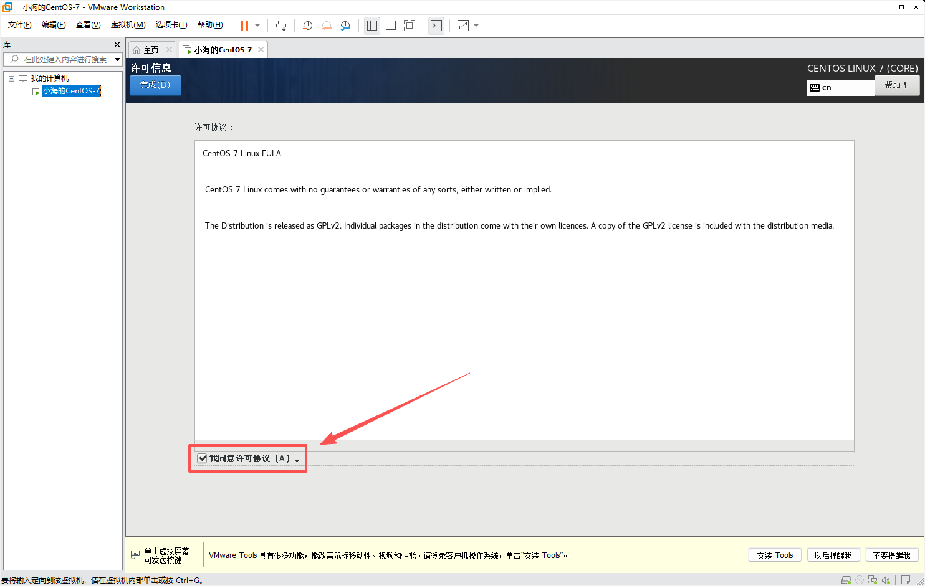Close the 主页 tab
925x586 pixels.
169,50
